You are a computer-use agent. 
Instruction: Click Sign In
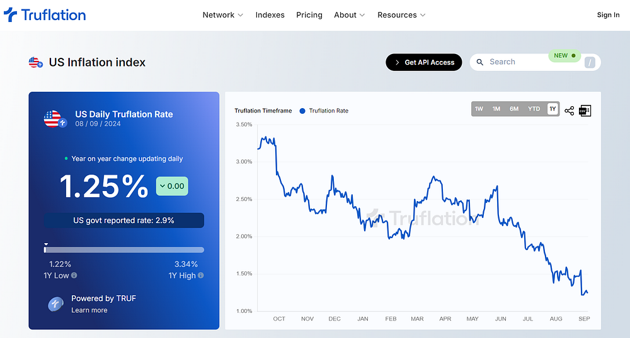coord(608,15)
